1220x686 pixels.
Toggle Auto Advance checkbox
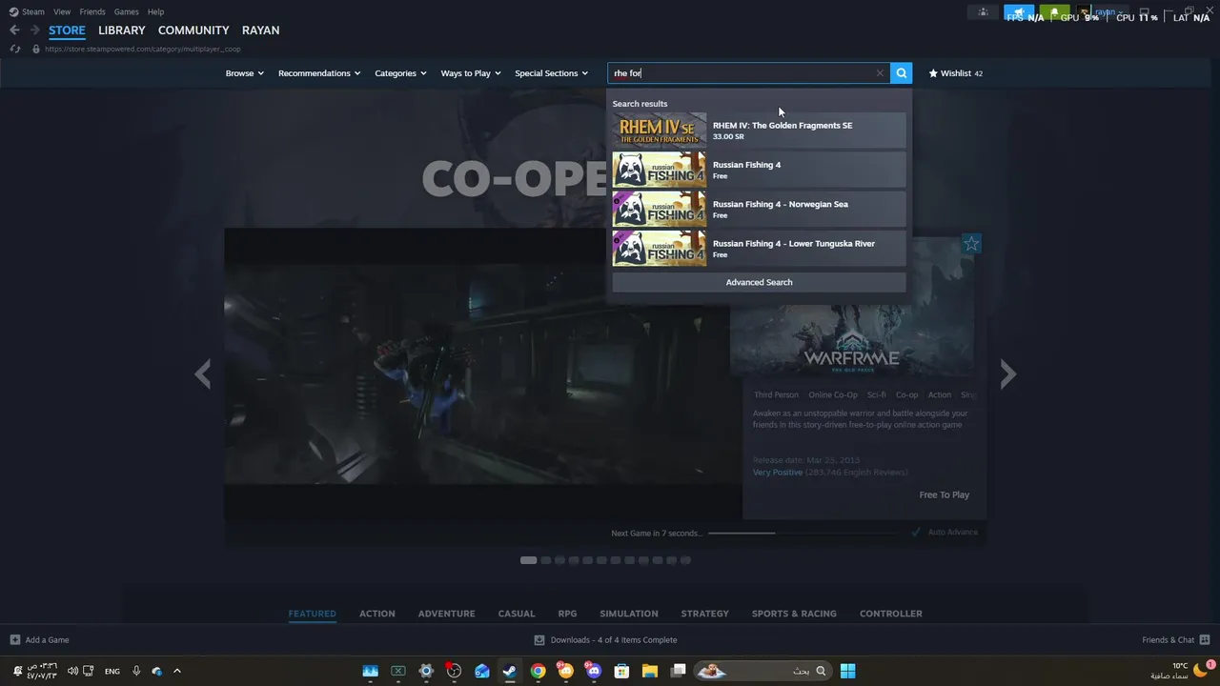(916, 532)
